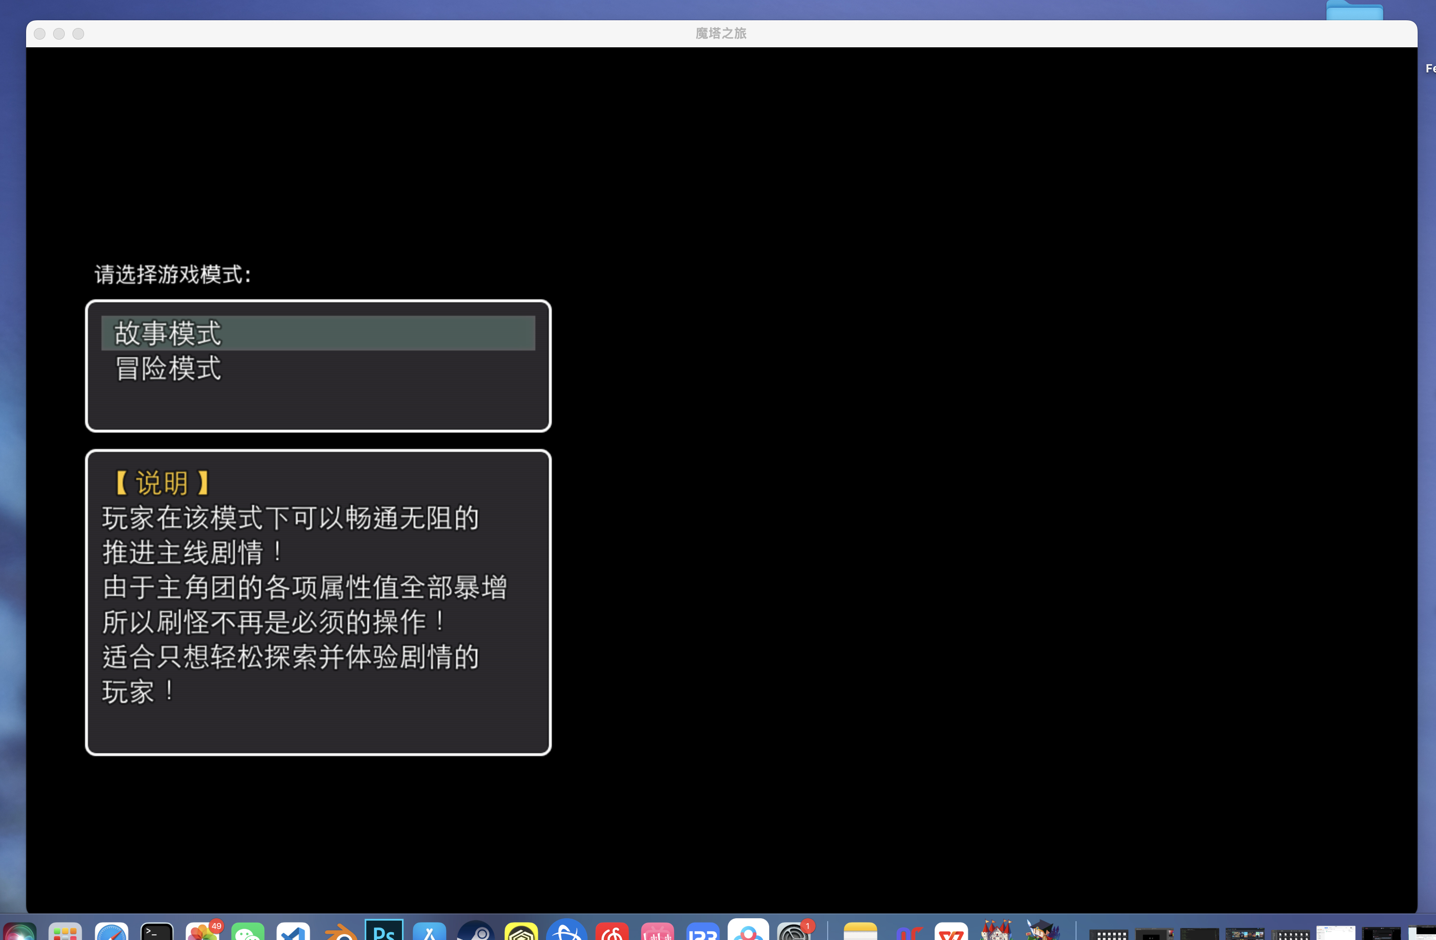Open the yellow hexagon app in dock
This screenshot has height=940, width=1436.
[x=521, y=932]
